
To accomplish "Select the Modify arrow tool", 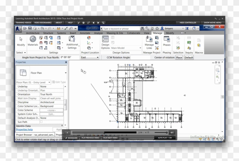I will (21, 41).
